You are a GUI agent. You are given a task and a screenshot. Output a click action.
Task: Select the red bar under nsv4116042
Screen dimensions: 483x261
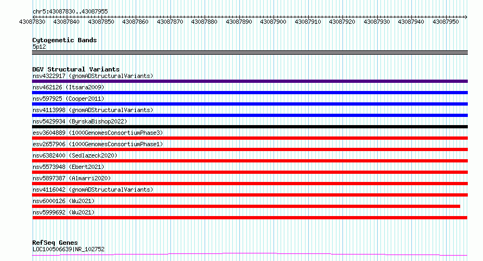250,195
